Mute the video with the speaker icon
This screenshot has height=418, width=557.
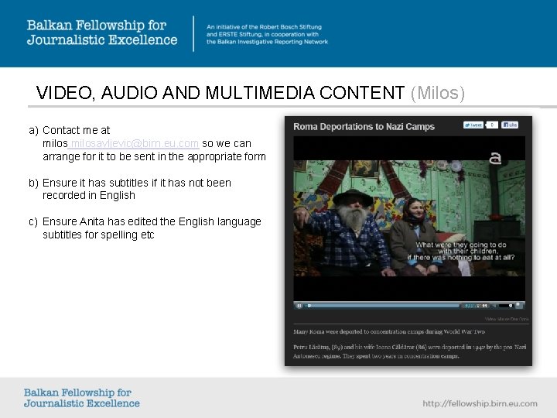494,306
